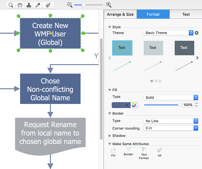Click the bottom-center green selection handle
Image resolution: width=202 pixels, height=169 pixels.
50,51
